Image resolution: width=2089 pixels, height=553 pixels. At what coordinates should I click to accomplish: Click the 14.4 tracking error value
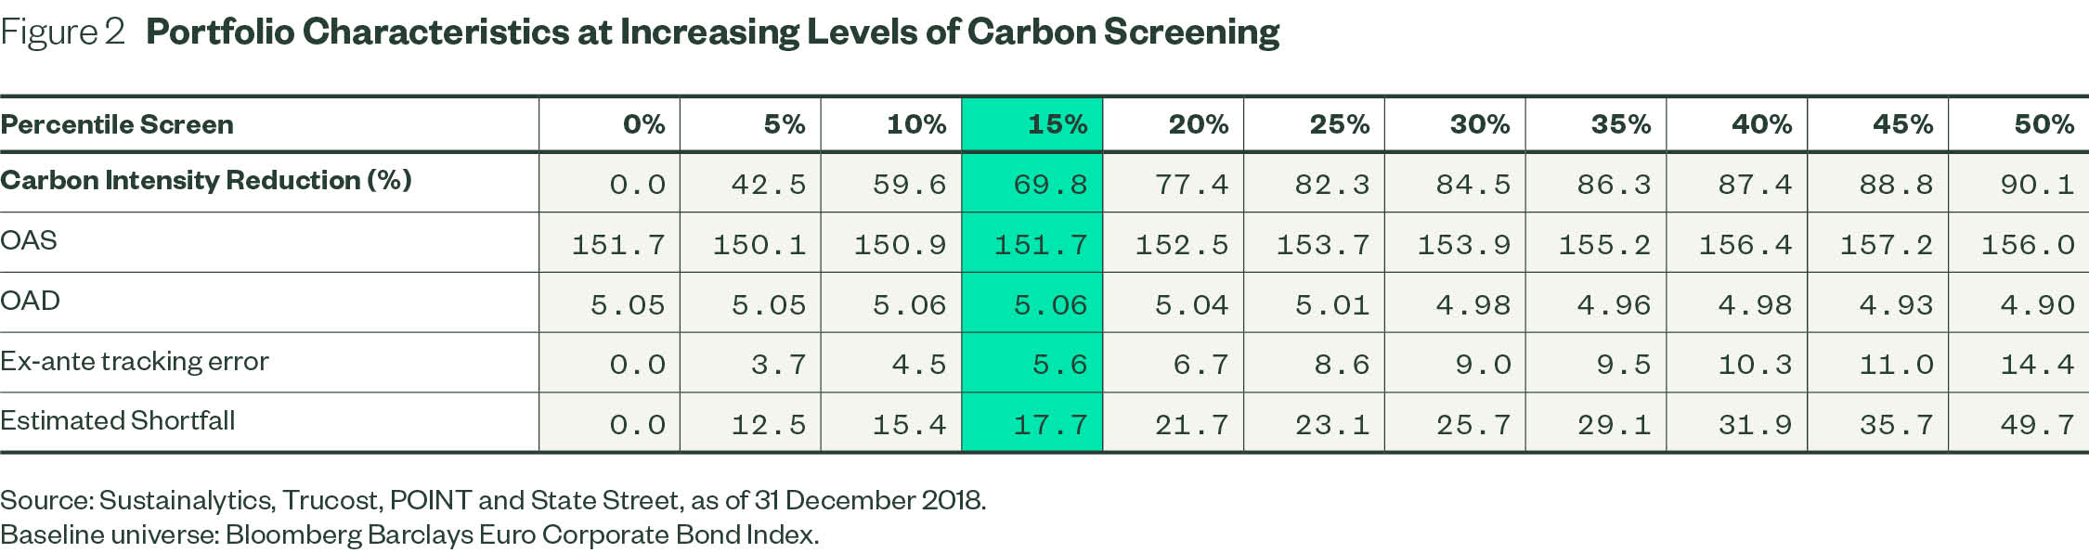coord(2037,364)
